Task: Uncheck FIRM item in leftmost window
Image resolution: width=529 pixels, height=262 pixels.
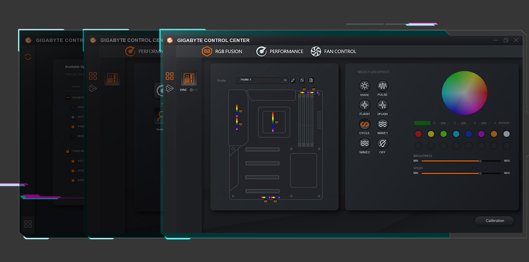Action: tap(73, 127)
